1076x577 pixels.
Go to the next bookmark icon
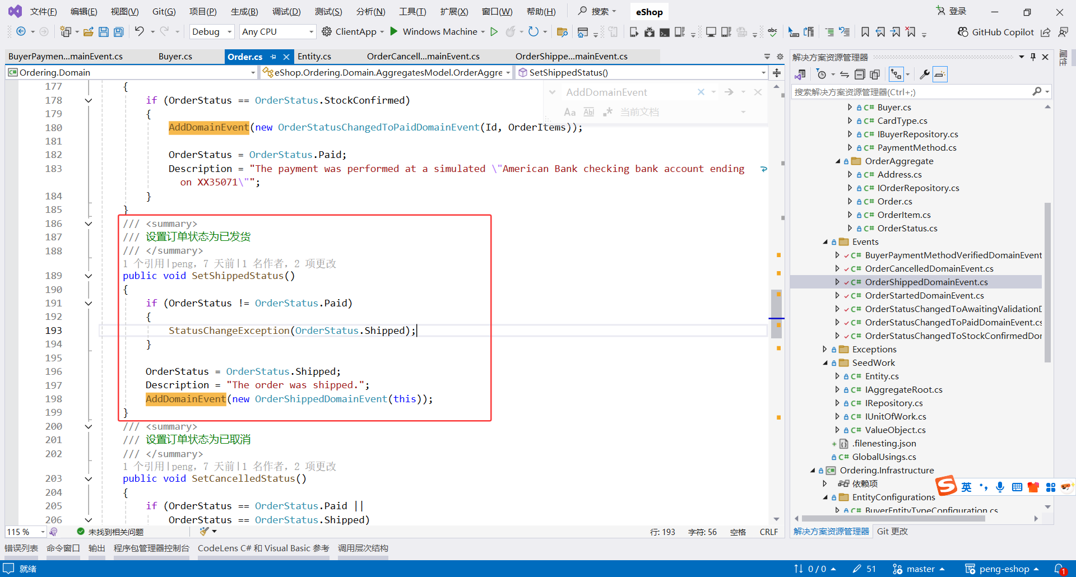[896, 32]
